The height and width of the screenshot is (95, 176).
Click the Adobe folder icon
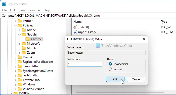coord(24,30)
